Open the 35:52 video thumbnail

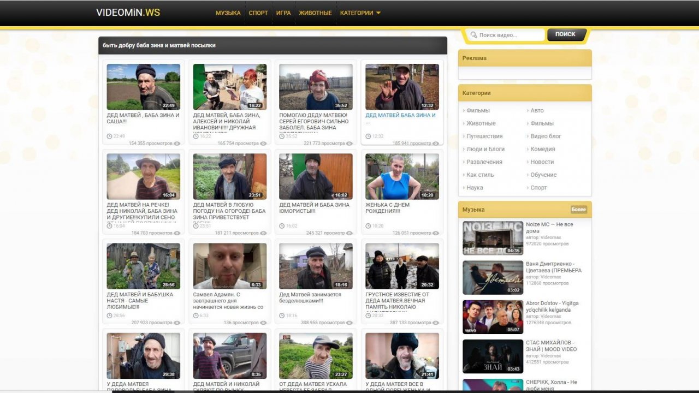[x=316, y=87]
